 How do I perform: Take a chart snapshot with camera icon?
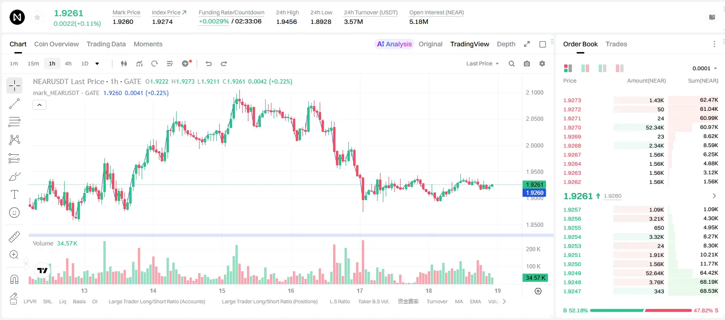(527, 64)
